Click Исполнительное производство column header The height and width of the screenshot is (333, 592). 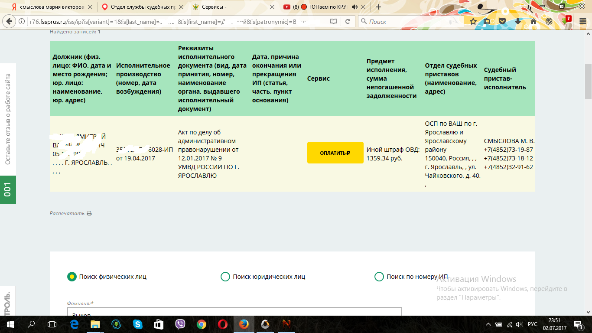[143, 78]
